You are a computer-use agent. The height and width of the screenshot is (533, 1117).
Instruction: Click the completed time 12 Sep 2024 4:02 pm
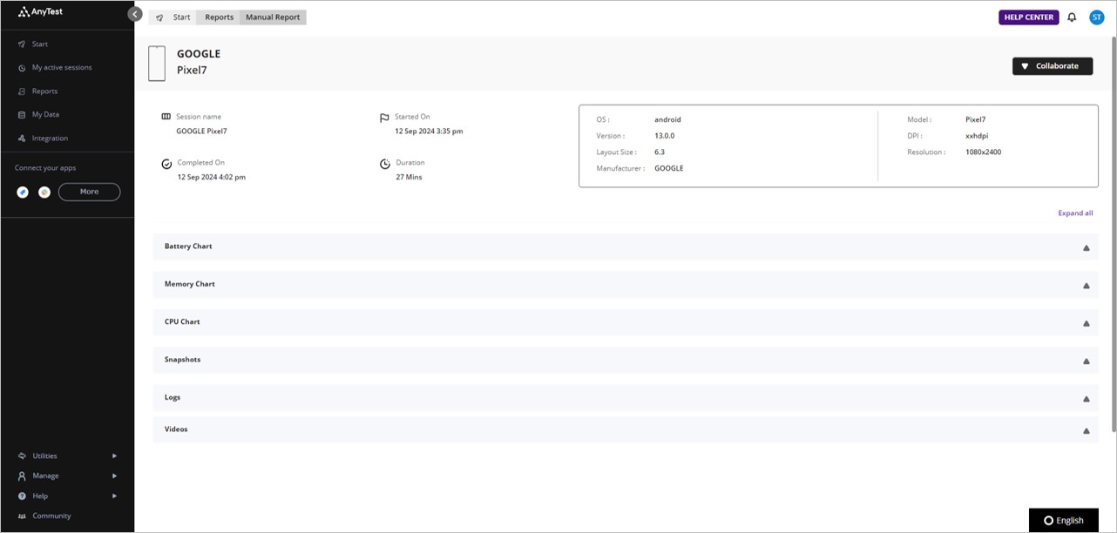click(212, 177)
